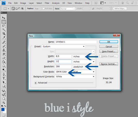Select the Brush tool
Viewport: 138px width, 117px height.
coord(4,46)
